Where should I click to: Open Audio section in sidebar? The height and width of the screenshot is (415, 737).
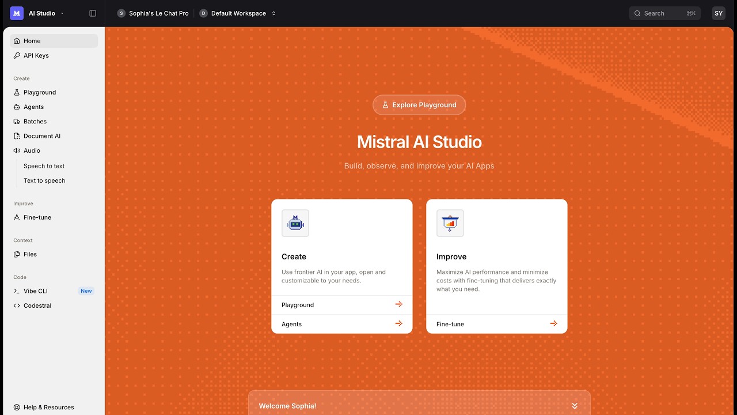(54, 150)
